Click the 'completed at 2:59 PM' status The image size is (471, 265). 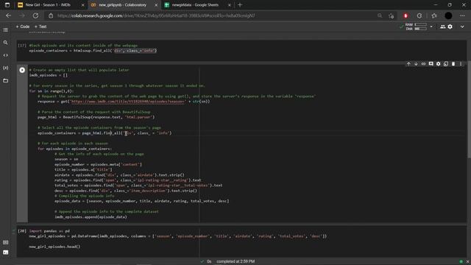[235, 261]
